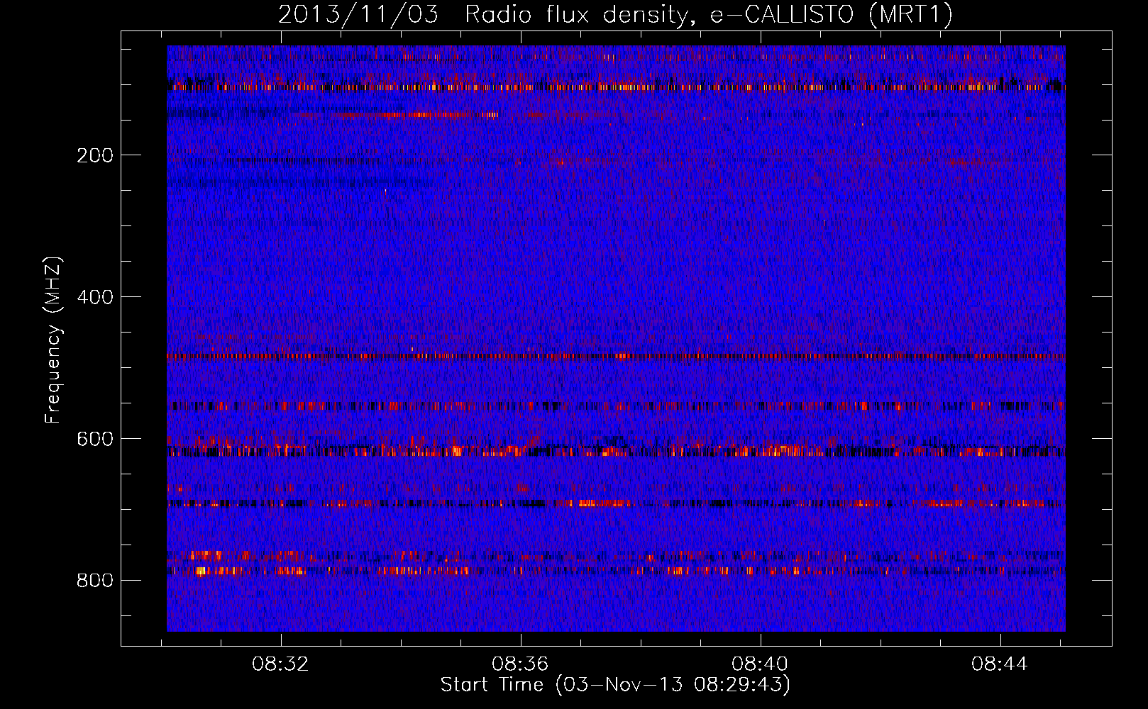Click the "Frequency (MHZ)" axis label
Screen dimensions: 1148x709
pyautogui.click(x=53, y=340)
